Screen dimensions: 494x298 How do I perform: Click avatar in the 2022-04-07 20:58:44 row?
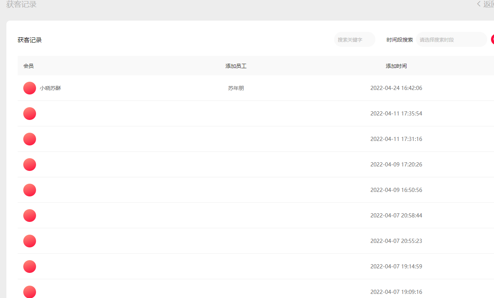[x=30, y=216]
